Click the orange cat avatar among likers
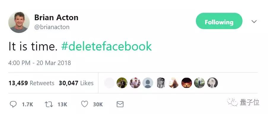The height and width of the screenshot is (114, 268). 186,83
